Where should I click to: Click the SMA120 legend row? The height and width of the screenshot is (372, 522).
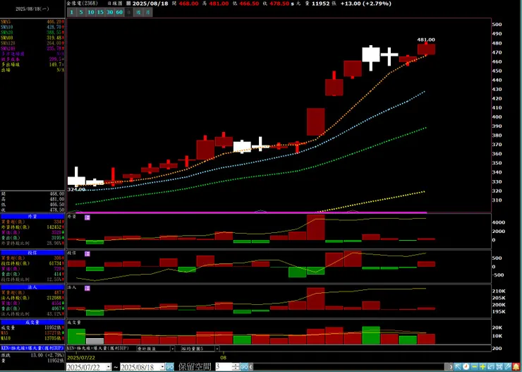click(32, 43)
